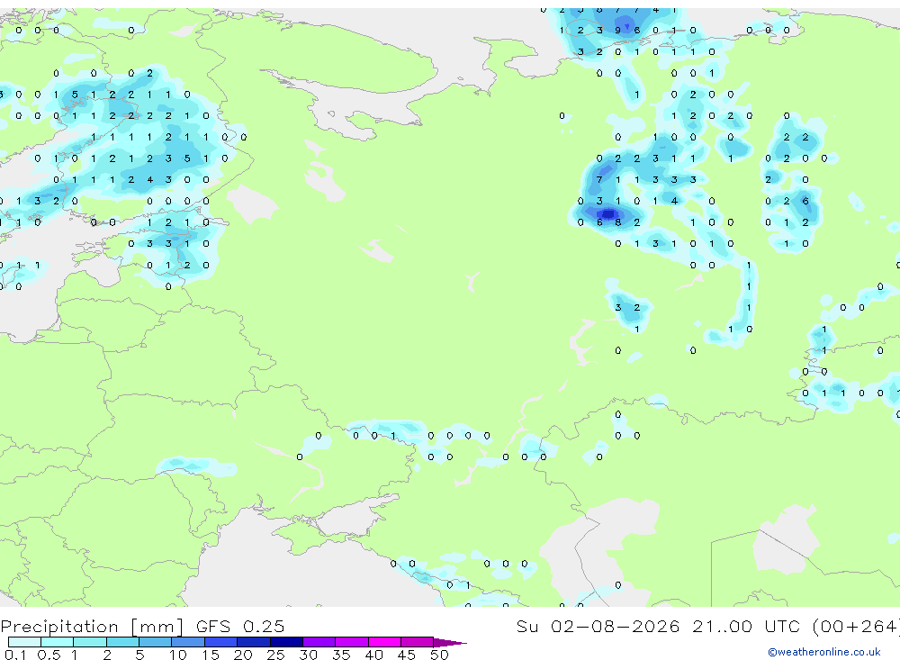
Task: Select the "25" legend scale label
Action: pos(276,655)
